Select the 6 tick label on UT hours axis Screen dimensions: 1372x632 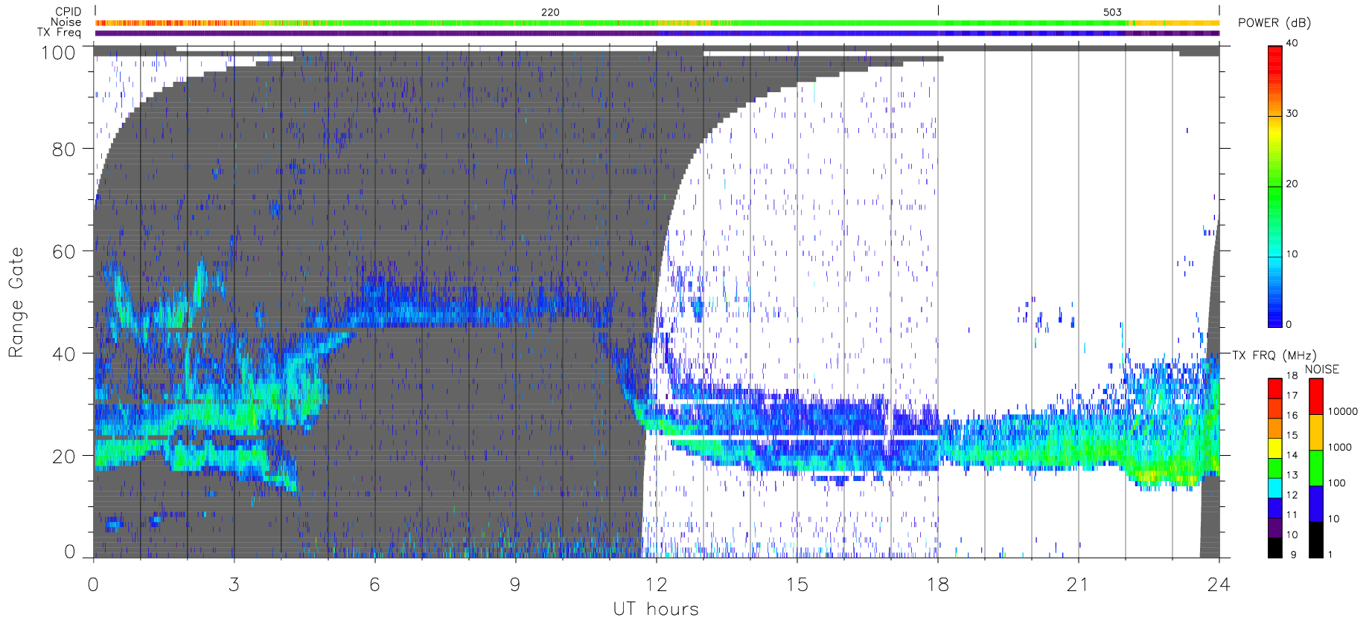point(374,585)
